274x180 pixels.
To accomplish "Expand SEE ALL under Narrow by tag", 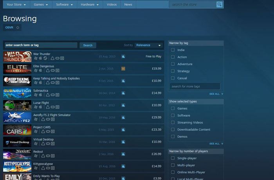I will pyautogui.click(x=216, y=94).
